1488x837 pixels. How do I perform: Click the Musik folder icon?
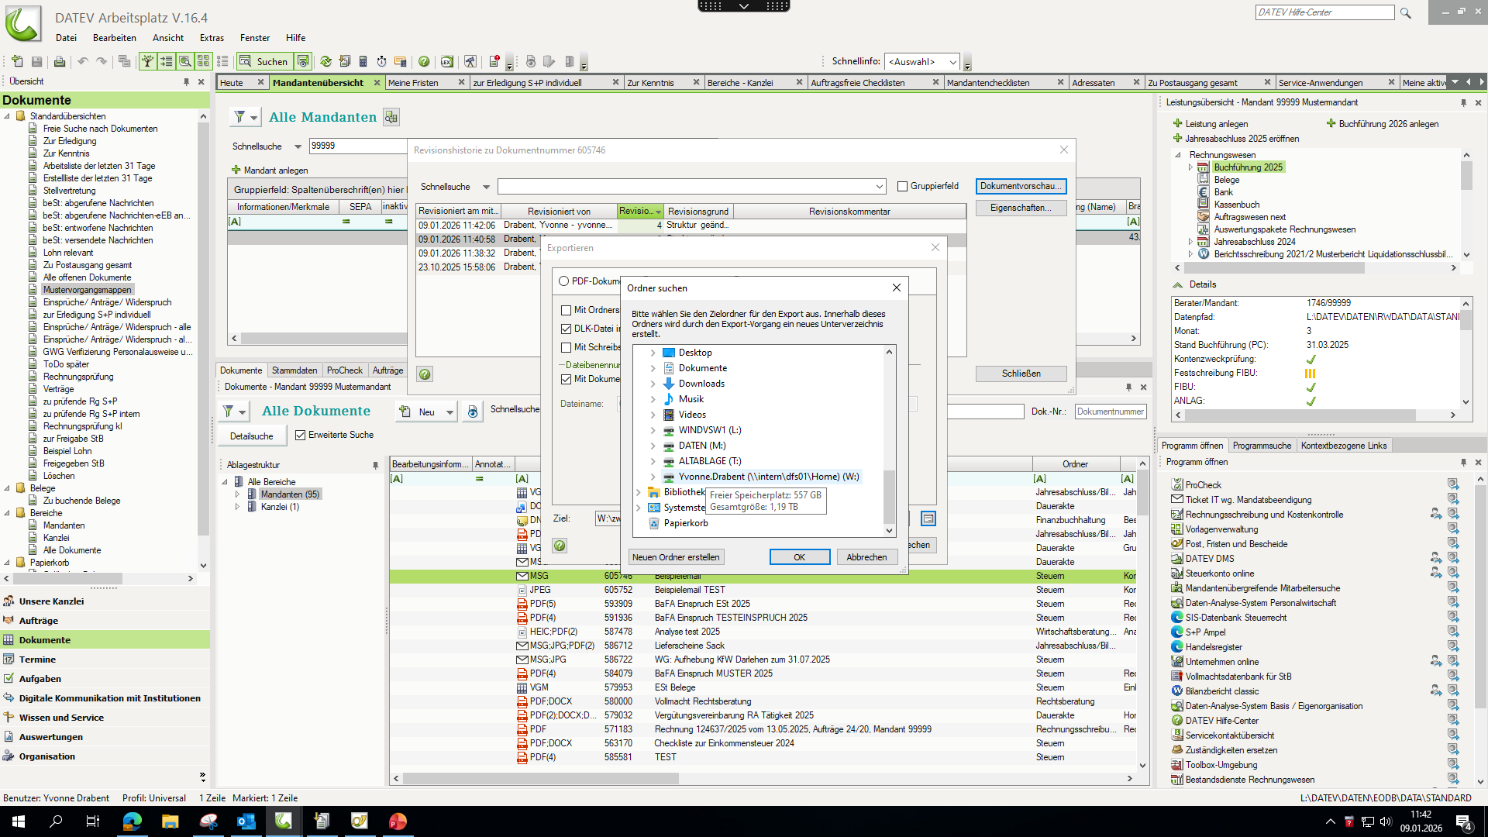[668, 399]
